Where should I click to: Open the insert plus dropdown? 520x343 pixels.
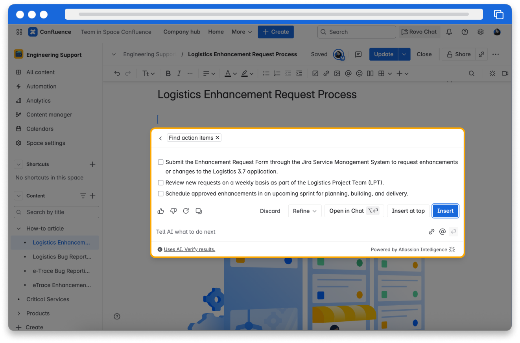[x=402, y=73]
